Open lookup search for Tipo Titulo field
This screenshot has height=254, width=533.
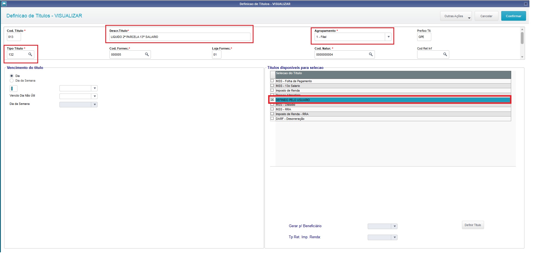(x=30, y=55)
